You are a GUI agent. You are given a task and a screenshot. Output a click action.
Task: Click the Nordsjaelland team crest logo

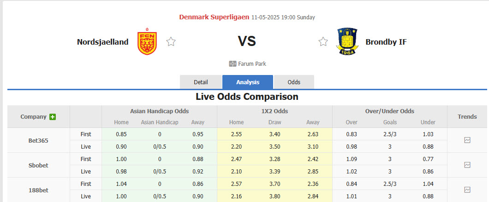(x=147, y=42)
